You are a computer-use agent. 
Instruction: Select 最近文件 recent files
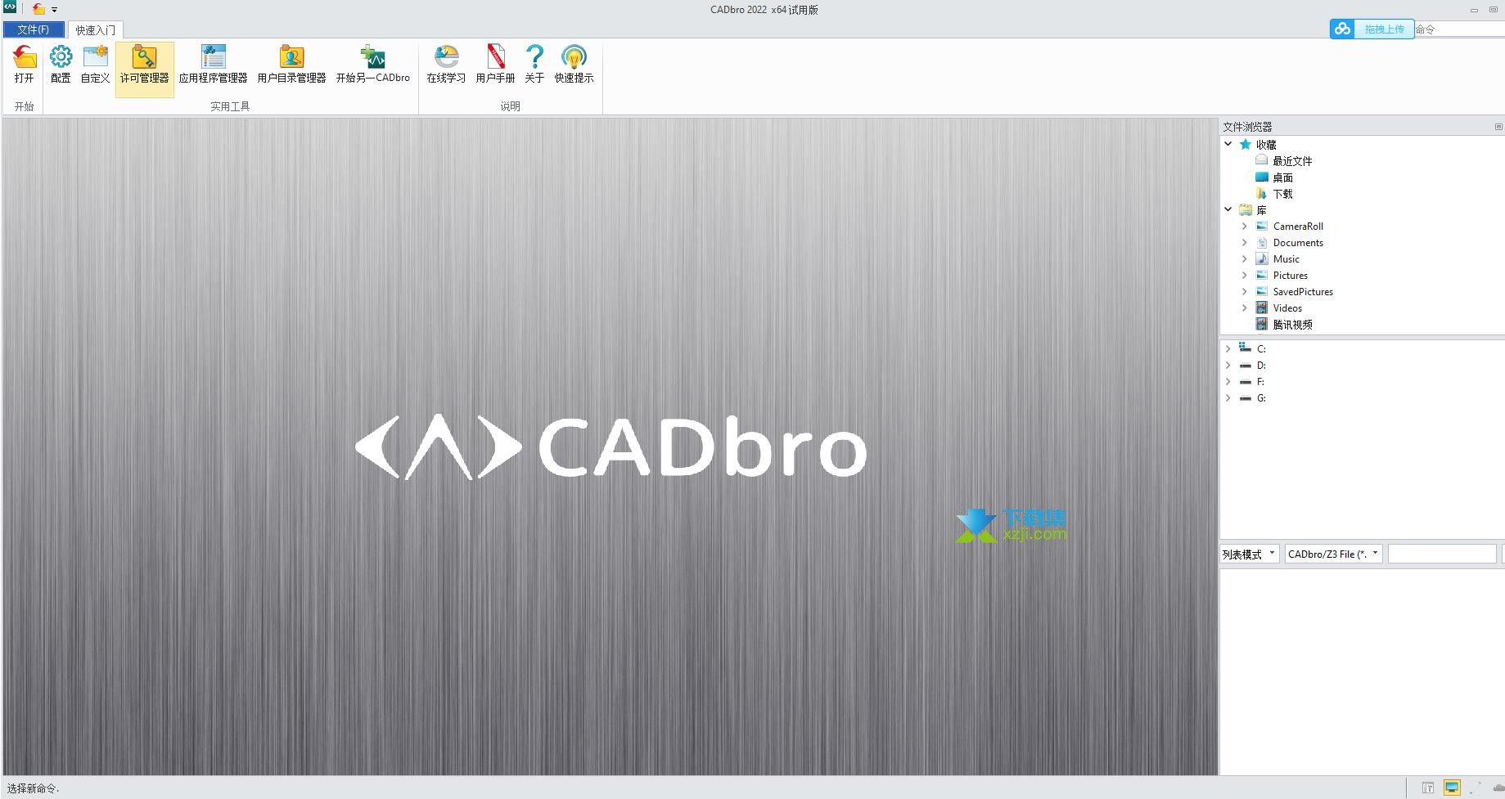click(x=1284, y=161)
